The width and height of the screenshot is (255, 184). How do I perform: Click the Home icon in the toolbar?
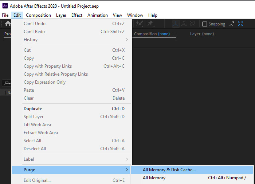8,24
